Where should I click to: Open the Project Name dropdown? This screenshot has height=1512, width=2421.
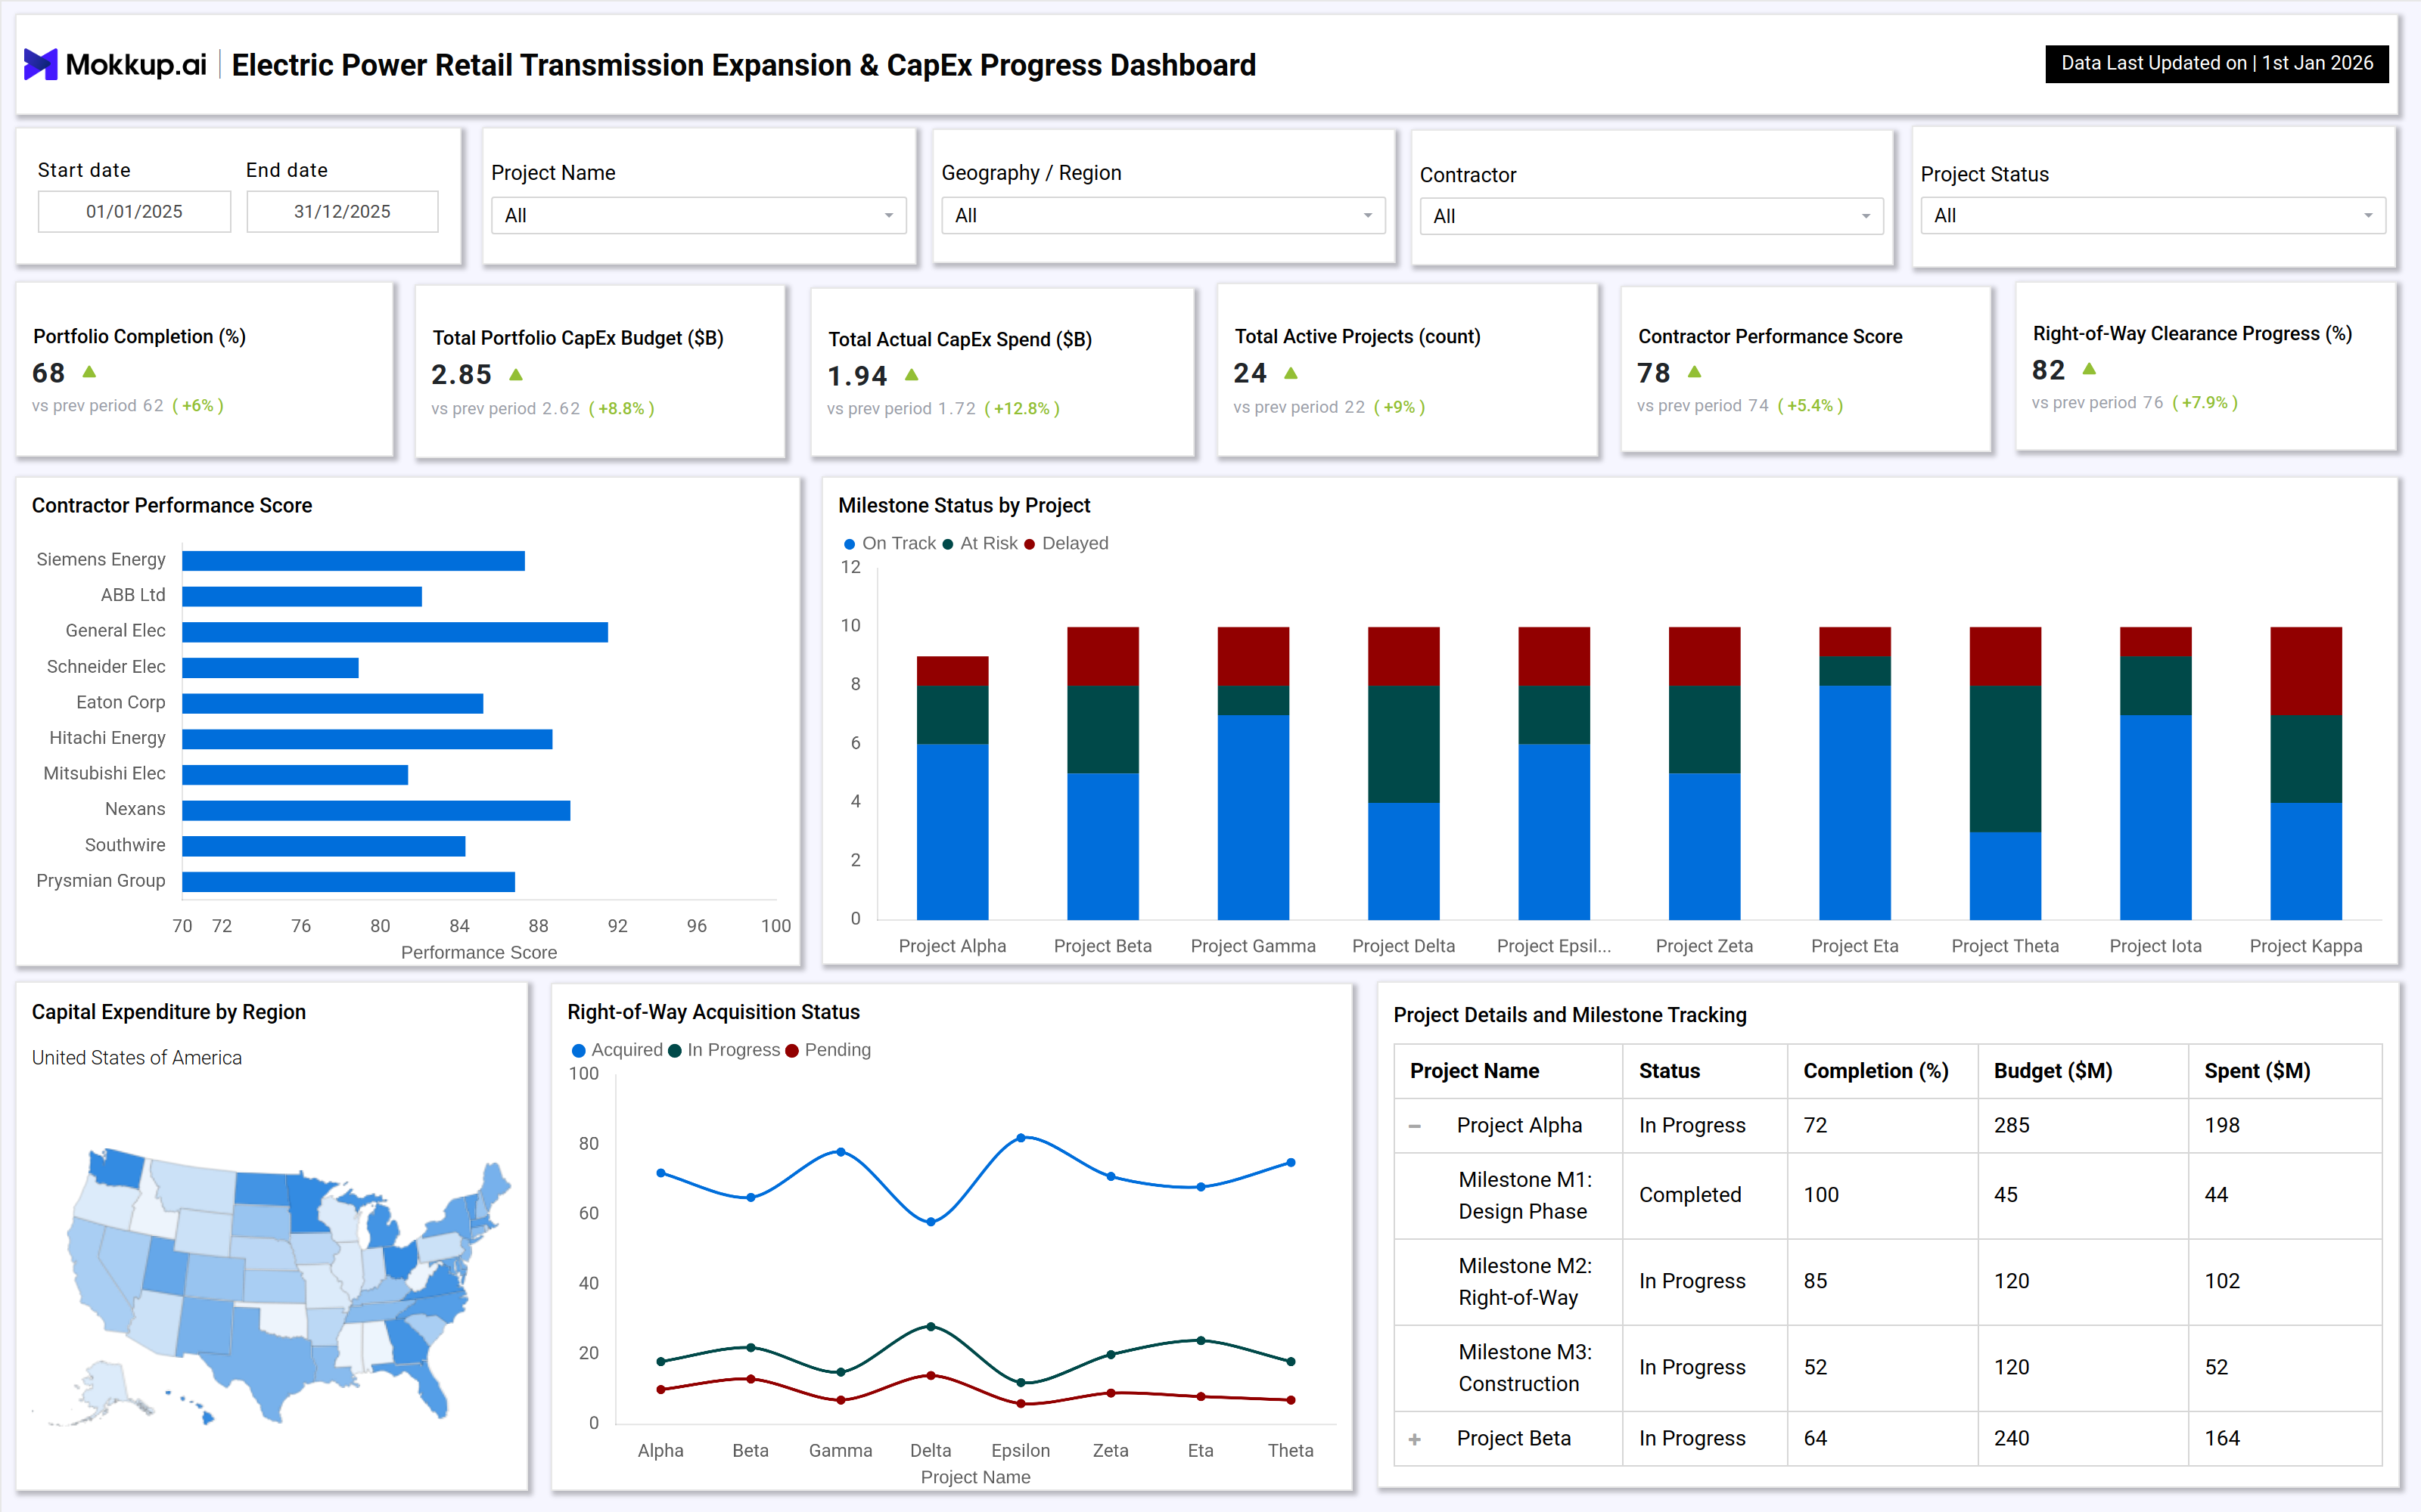[x=698, y=216]
